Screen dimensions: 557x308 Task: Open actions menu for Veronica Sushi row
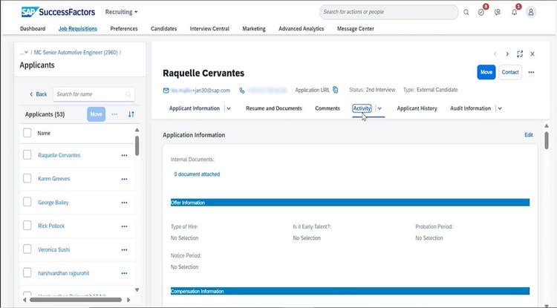click(124, 250)
